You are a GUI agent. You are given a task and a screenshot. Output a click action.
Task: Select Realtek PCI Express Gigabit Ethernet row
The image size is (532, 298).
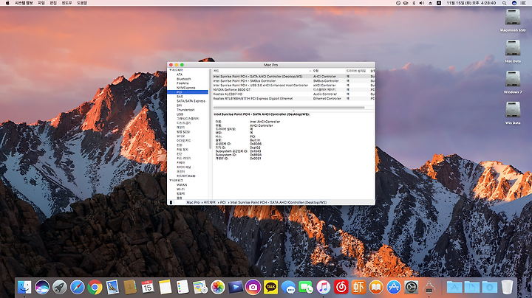coord(293,99)
